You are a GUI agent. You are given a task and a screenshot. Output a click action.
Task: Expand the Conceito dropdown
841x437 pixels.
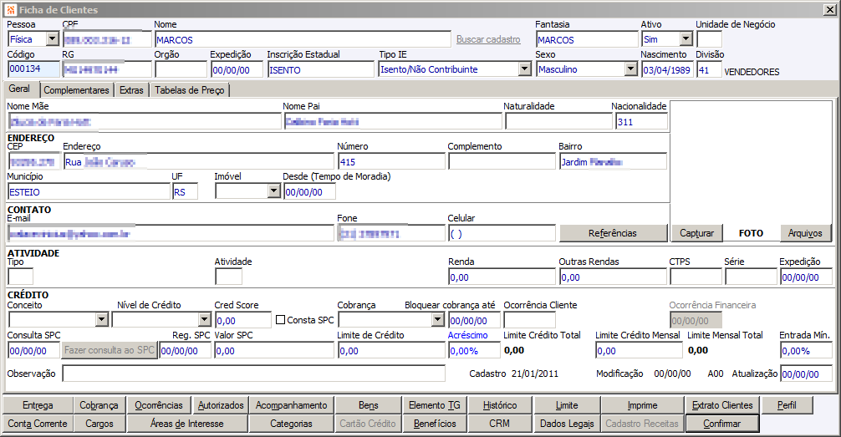(x=101, y=319)
